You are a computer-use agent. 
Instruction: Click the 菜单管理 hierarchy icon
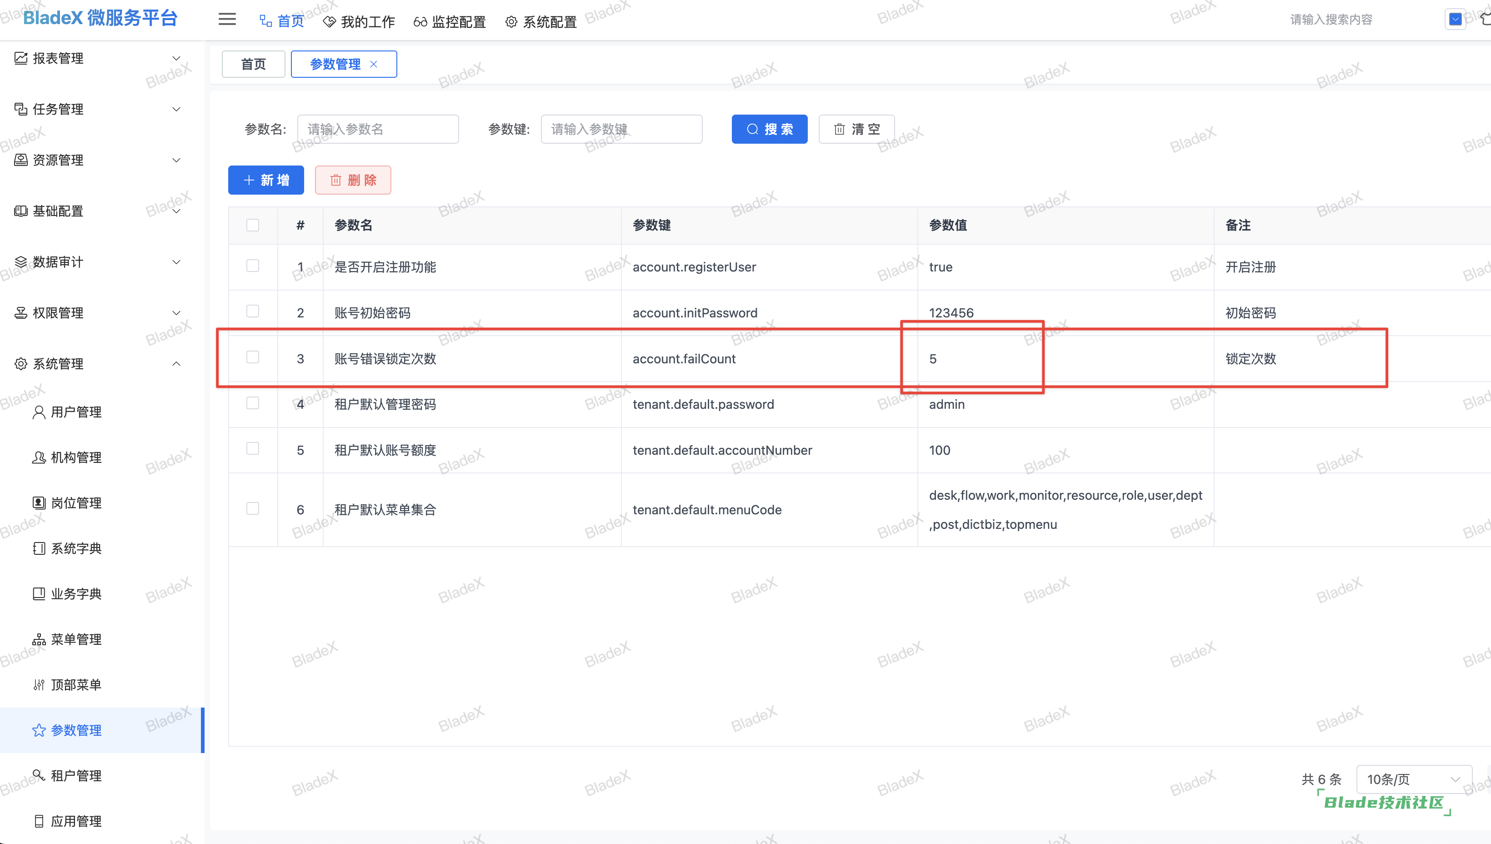coord(39,639)
